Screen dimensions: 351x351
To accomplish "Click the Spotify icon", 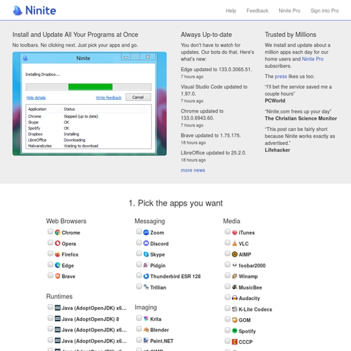I will (x=234, y=331).
